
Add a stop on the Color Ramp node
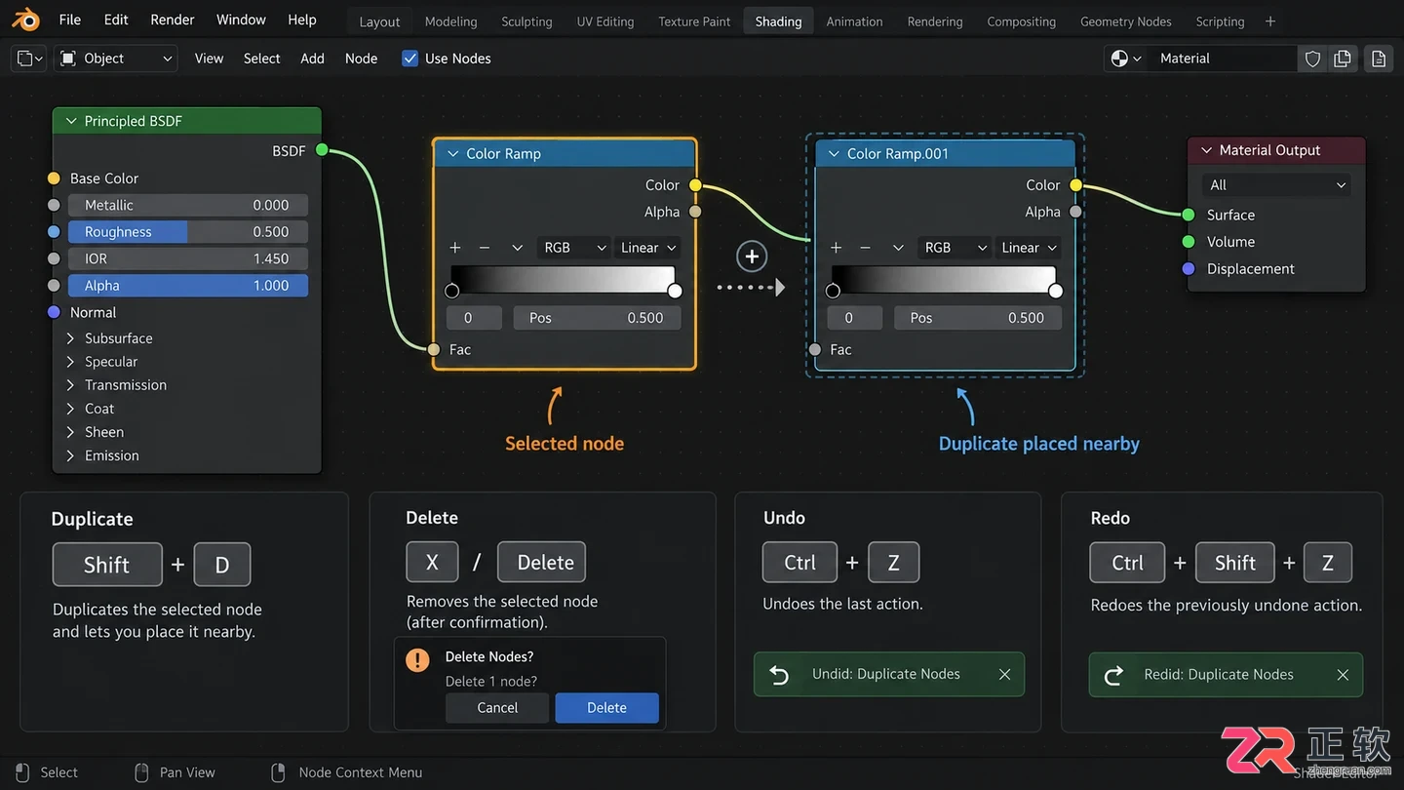pyautogui.click(x=454, y=248)
